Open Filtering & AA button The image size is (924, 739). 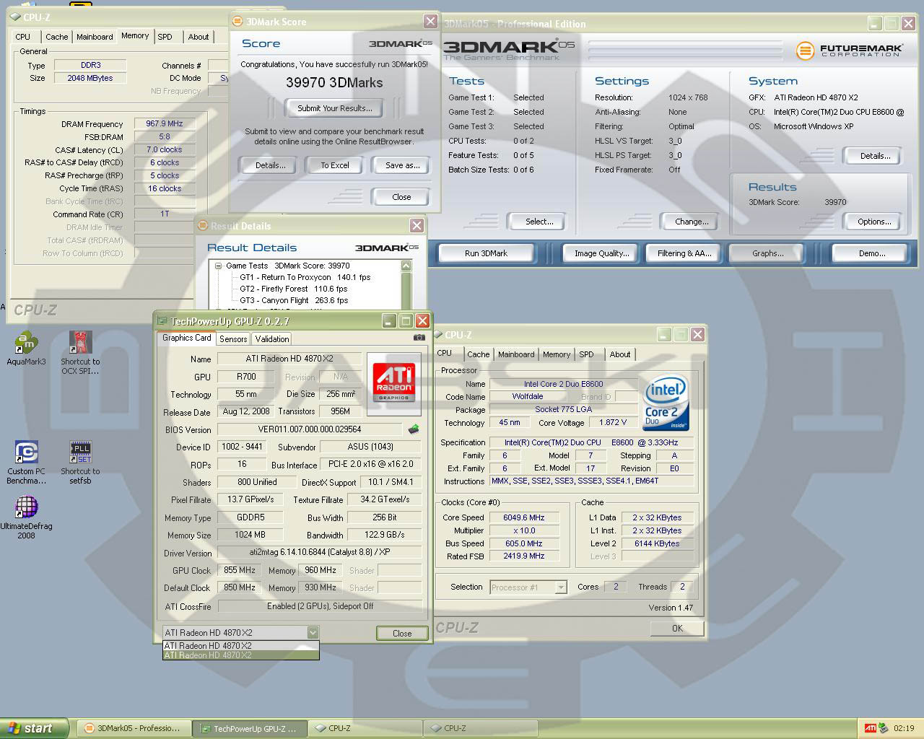point(684,253)
